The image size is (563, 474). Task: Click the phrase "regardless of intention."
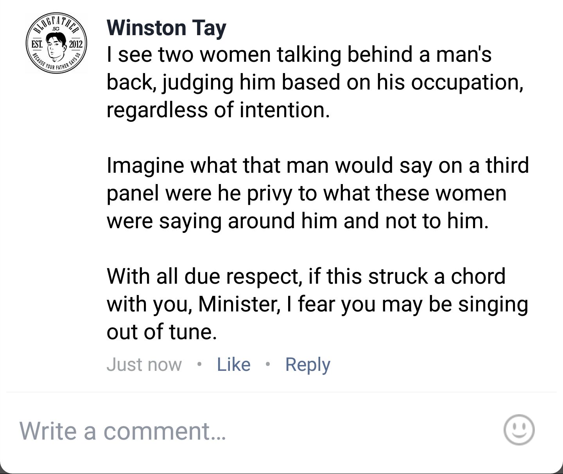click(x=218, y=110)
